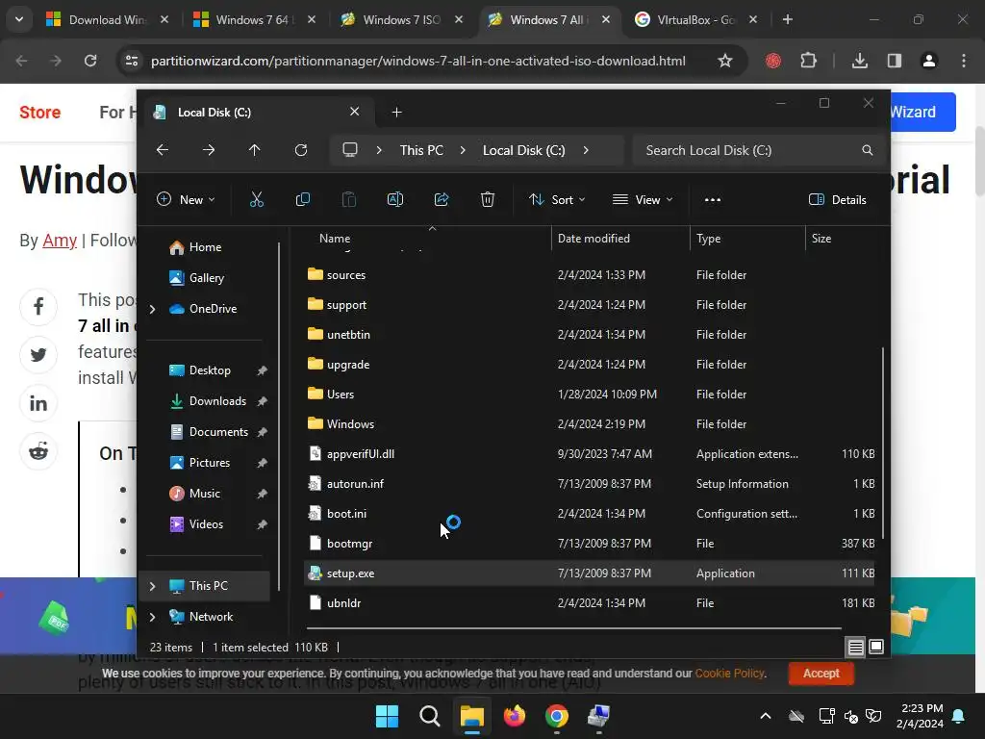Navigate up one folder level in Explorer
This screenshot has height=739, width=985.
tap(254, 150)
